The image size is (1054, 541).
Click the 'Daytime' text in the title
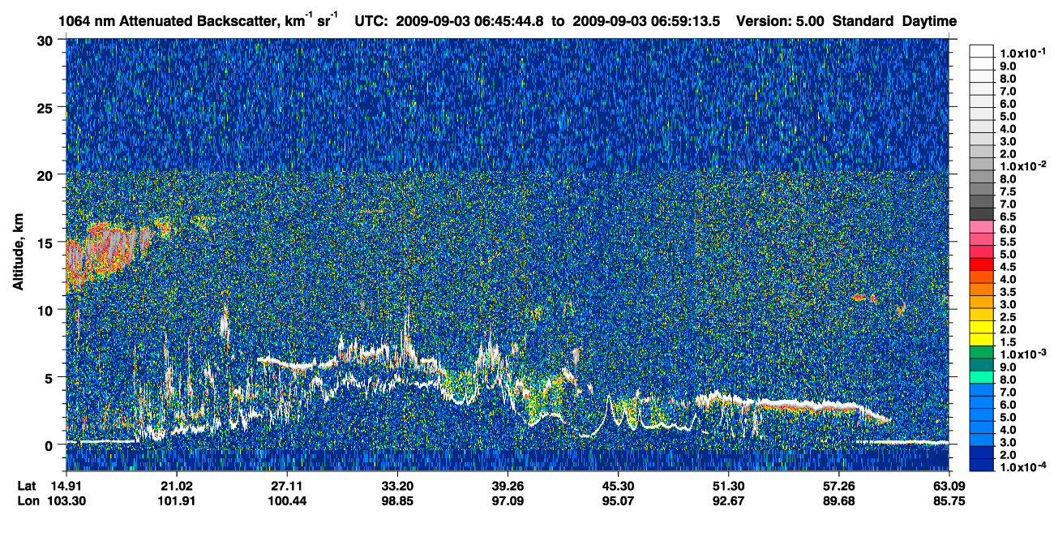(929, 21)
